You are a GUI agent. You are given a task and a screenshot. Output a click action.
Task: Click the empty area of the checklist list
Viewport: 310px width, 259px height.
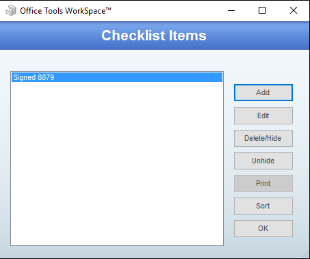[x=117, y=163]
